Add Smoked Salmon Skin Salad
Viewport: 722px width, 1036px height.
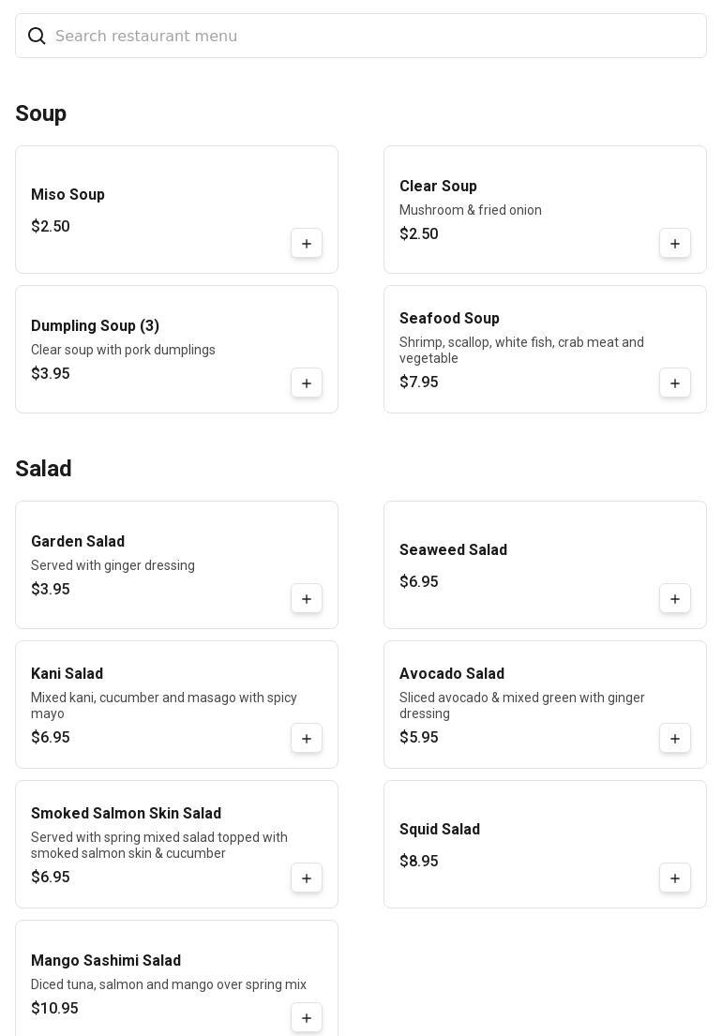(307, 878)
